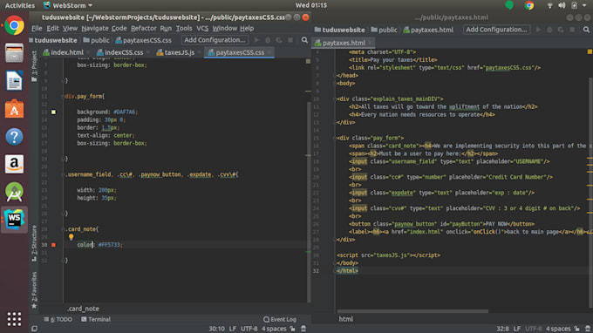Image resolution: width=593 pixels, height=333 pixels.
Task: Click the public folder breadcrumb in left window
Action: point(96,40)
